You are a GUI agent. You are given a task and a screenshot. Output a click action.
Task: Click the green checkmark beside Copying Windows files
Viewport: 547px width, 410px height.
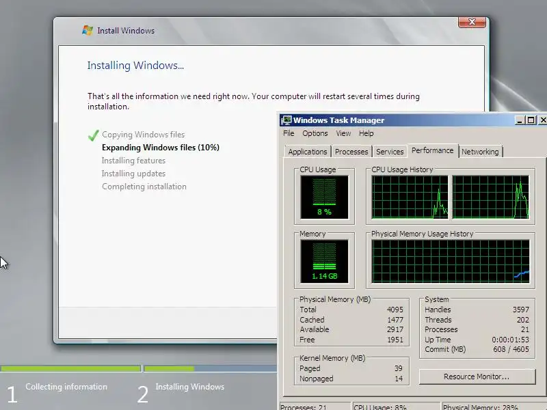click(93, 135)
